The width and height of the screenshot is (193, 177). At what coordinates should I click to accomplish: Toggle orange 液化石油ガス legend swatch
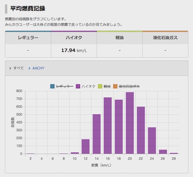[x=115, y=86]
